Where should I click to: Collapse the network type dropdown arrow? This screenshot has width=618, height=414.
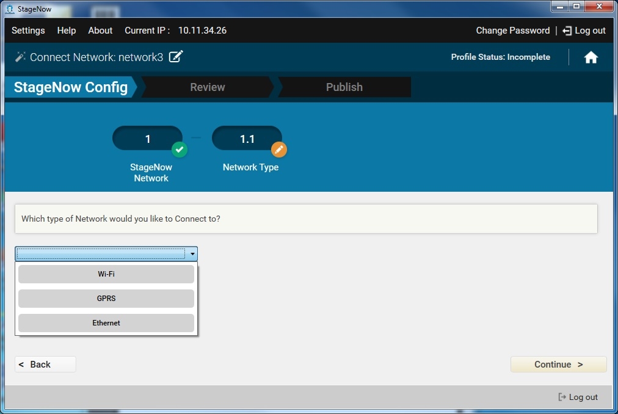pos(192,254)
